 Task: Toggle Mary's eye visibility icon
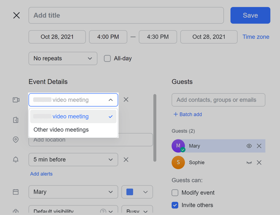[x=249, y=146]
